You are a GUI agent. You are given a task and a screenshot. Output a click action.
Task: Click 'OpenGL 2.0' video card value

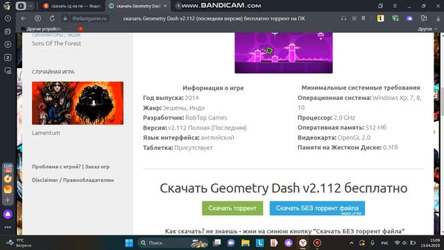click(x=354, y=137)
